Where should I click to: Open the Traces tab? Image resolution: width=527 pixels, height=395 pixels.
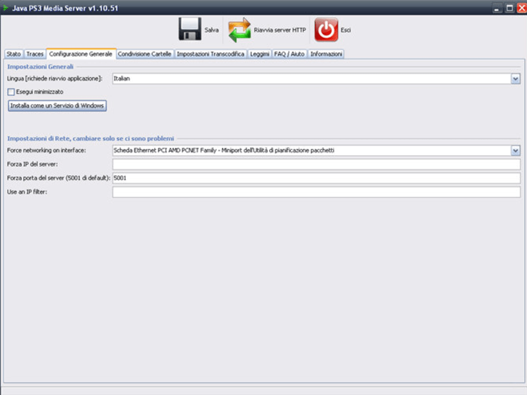tap(35, 54)
